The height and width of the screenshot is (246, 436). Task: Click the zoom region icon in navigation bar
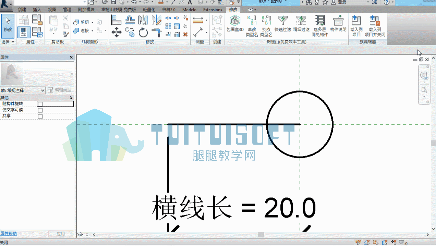pos(424,90)
